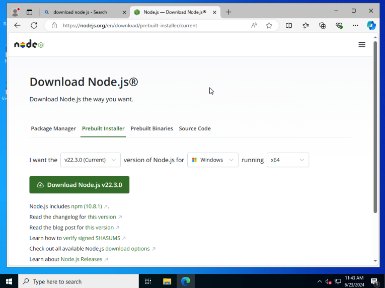Screen dimensions: 385x288
Task: Open the Windows Start menu
Action: (x=9, y=281)
